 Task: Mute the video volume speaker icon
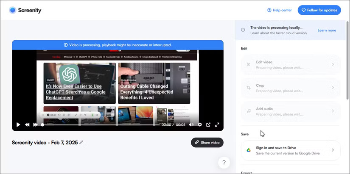pos(191,125)
